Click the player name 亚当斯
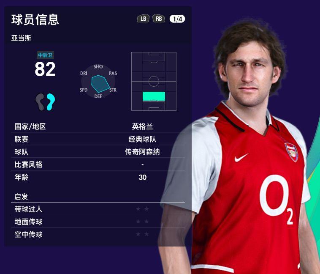 [22, 38]
